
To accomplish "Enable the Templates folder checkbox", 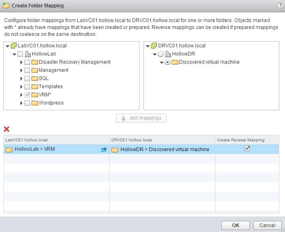I will tap(27, 87).
